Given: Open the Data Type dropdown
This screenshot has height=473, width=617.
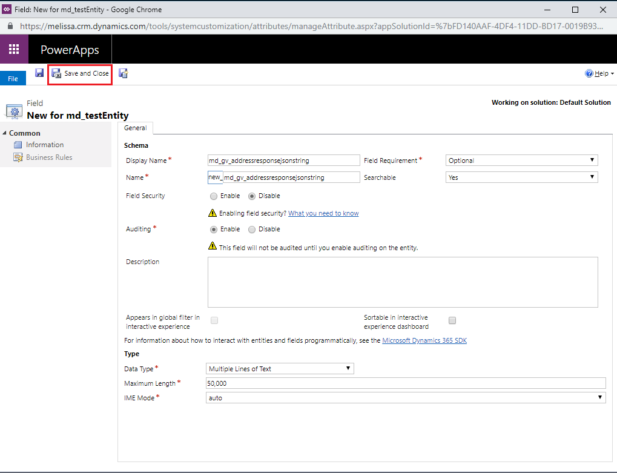Looking at the screenshot, I should pyautogui.click(x=280, y=368).
